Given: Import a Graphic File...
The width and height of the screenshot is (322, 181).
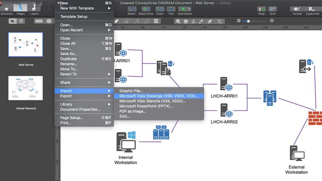Looking at the screenshot, I should 159,91.
